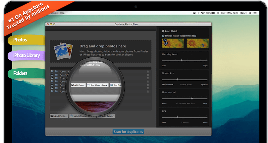Click the first /Users/m folder path text

pyautogui.click(x=64, y=72)
